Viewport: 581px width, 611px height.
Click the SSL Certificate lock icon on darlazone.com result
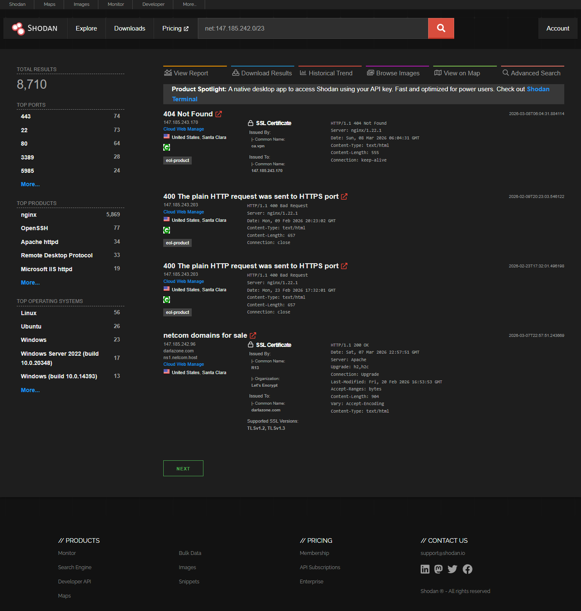coord(251,344)
